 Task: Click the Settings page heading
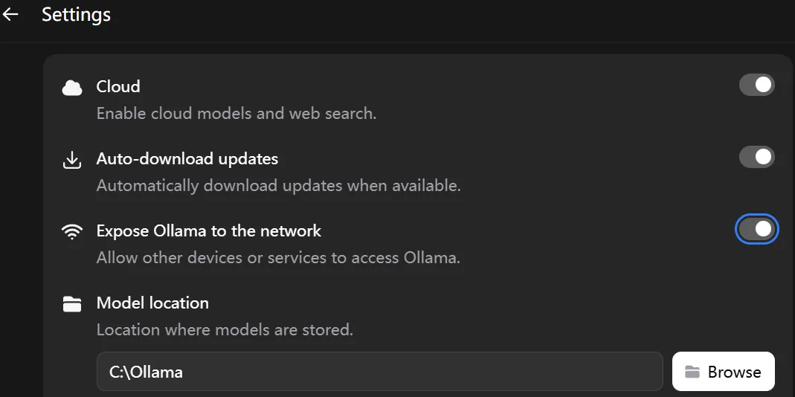(76, 15)
